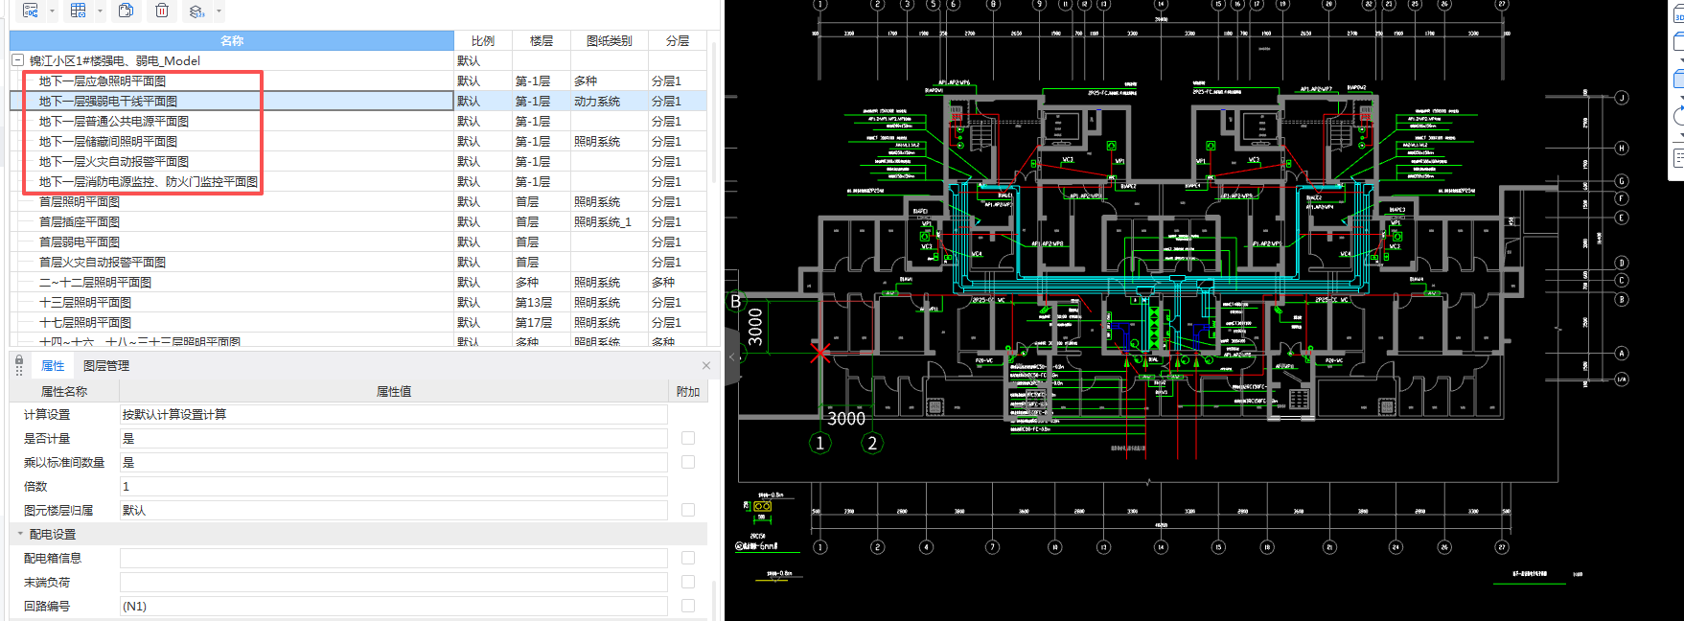Viewport: 1684px width, 621px height.
Task: Click 多种 category cell in 地下一层应急照明平面图 row
Action: click(609, 81)
